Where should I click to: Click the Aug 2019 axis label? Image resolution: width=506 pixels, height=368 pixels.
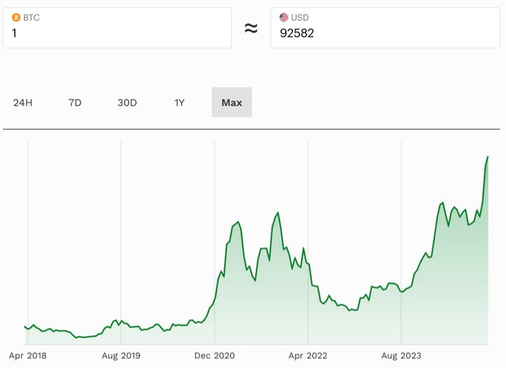pyautogui.click(x=121, y=356)
